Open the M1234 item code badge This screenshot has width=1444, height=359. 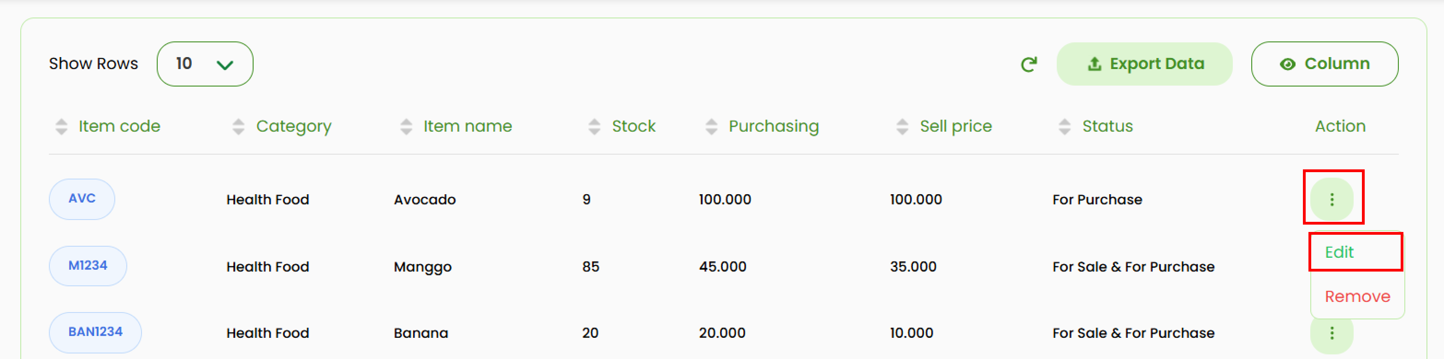[88, 266]
